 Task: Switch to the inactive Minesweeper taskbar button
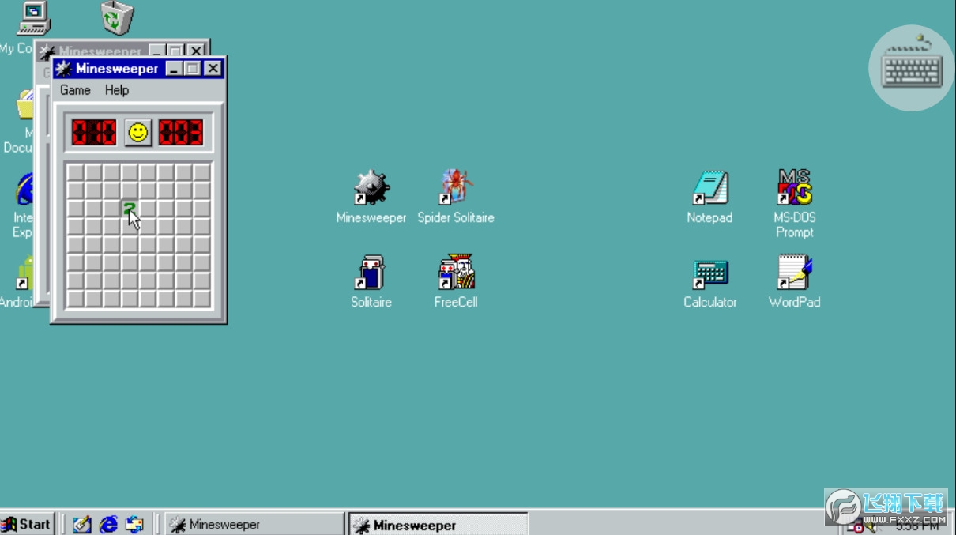(254, 524)
